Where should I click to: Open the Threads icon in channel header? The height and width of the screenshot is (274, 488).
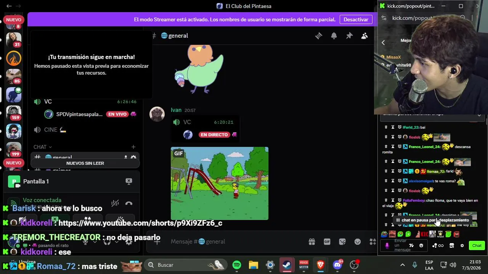click(319, 36)
